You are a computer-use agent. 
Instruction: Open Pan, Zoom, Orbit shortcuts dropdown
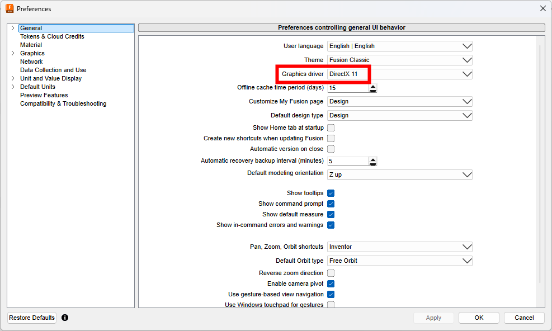pyautogui.click(x=399, y=247)
